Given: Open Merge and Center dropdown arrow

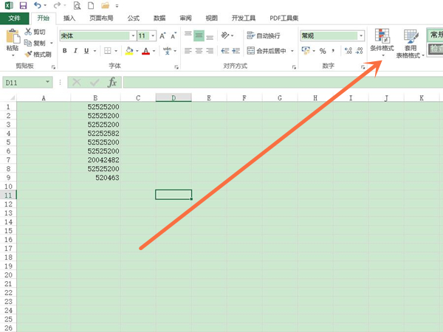Looking at the screenshot, I should click(x=292, y=51).
